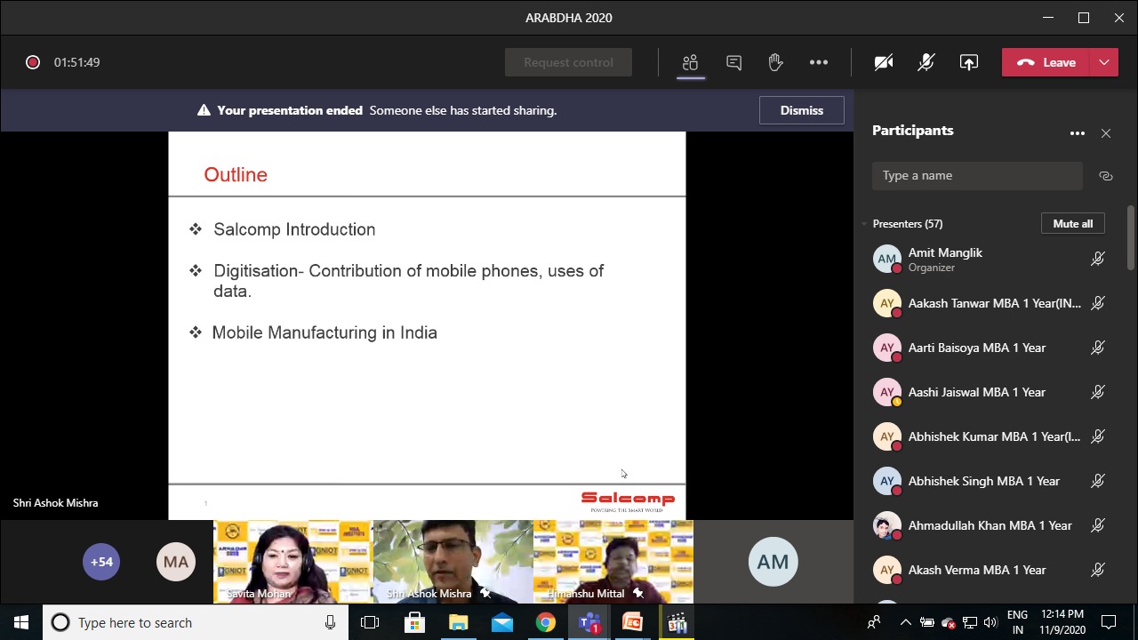Dismiss the presentation ended notification
The height and width of the screenshot is (640, 1138).
tap(801, 110)
